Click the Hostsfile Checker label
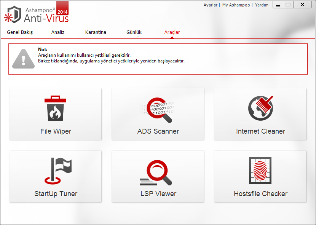Viewport: 316px width, 225px height. tap(260, 194)
